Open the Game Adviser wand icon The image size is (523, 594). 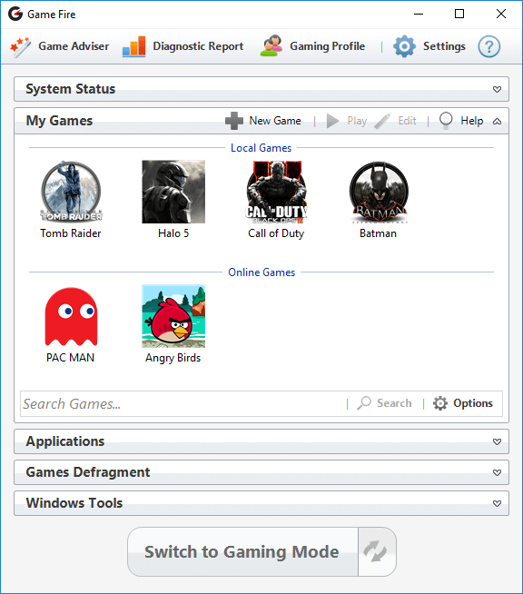(21, 46)
